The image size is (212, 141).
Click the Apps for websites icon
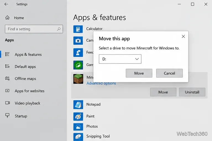7,91
